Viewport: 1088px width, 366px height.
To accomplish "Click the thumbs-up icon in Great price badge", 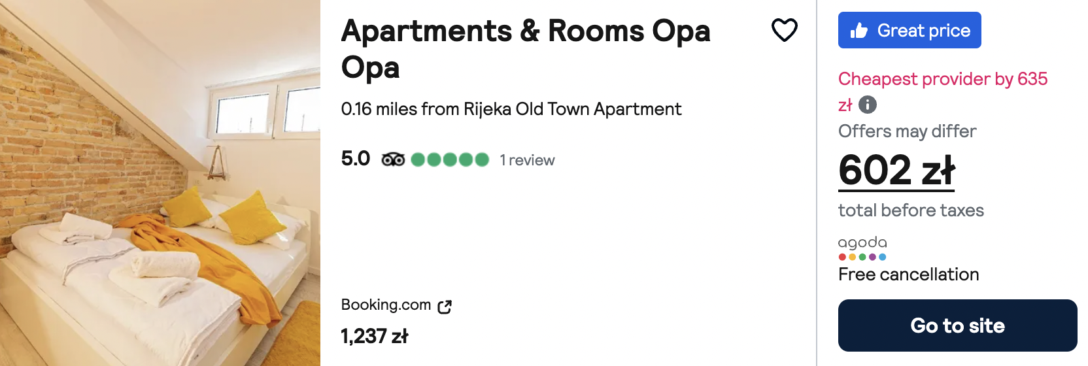I will pos(858,30).
